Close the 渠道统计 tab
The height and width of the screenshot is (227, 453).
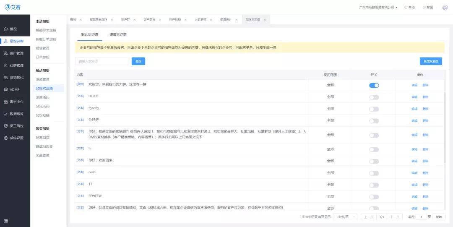(x=236, y=20)
